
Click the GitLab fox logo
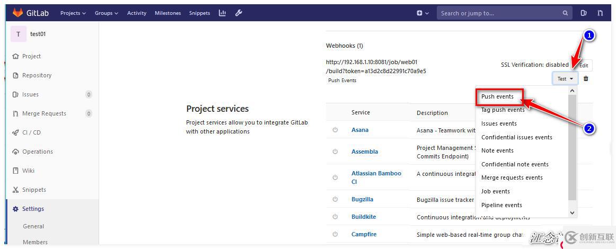17,13
